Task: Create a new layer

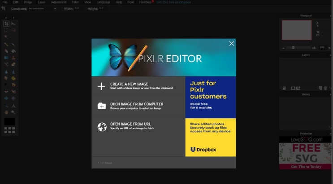Action: coord(320,88)
